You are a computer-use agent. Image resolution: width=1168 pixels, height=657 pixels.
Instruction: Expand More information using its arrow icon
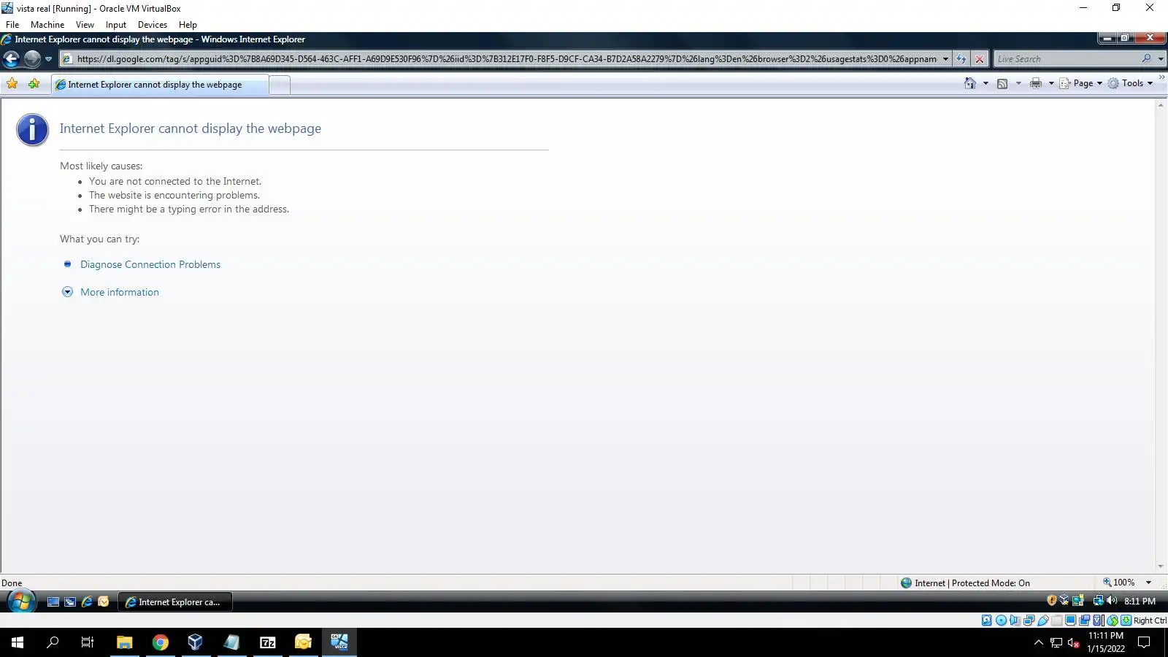pos(67,292)
